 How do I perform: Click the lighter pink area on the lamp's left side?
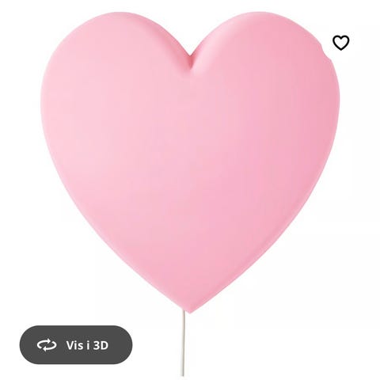point(105,145)
